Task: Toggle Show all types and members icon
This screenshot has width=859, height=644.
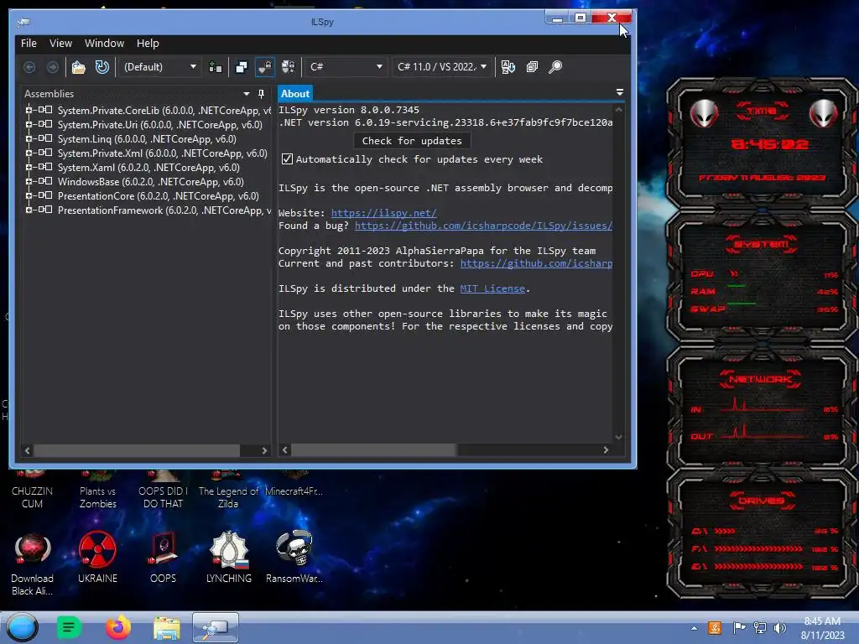Action: 289,67
